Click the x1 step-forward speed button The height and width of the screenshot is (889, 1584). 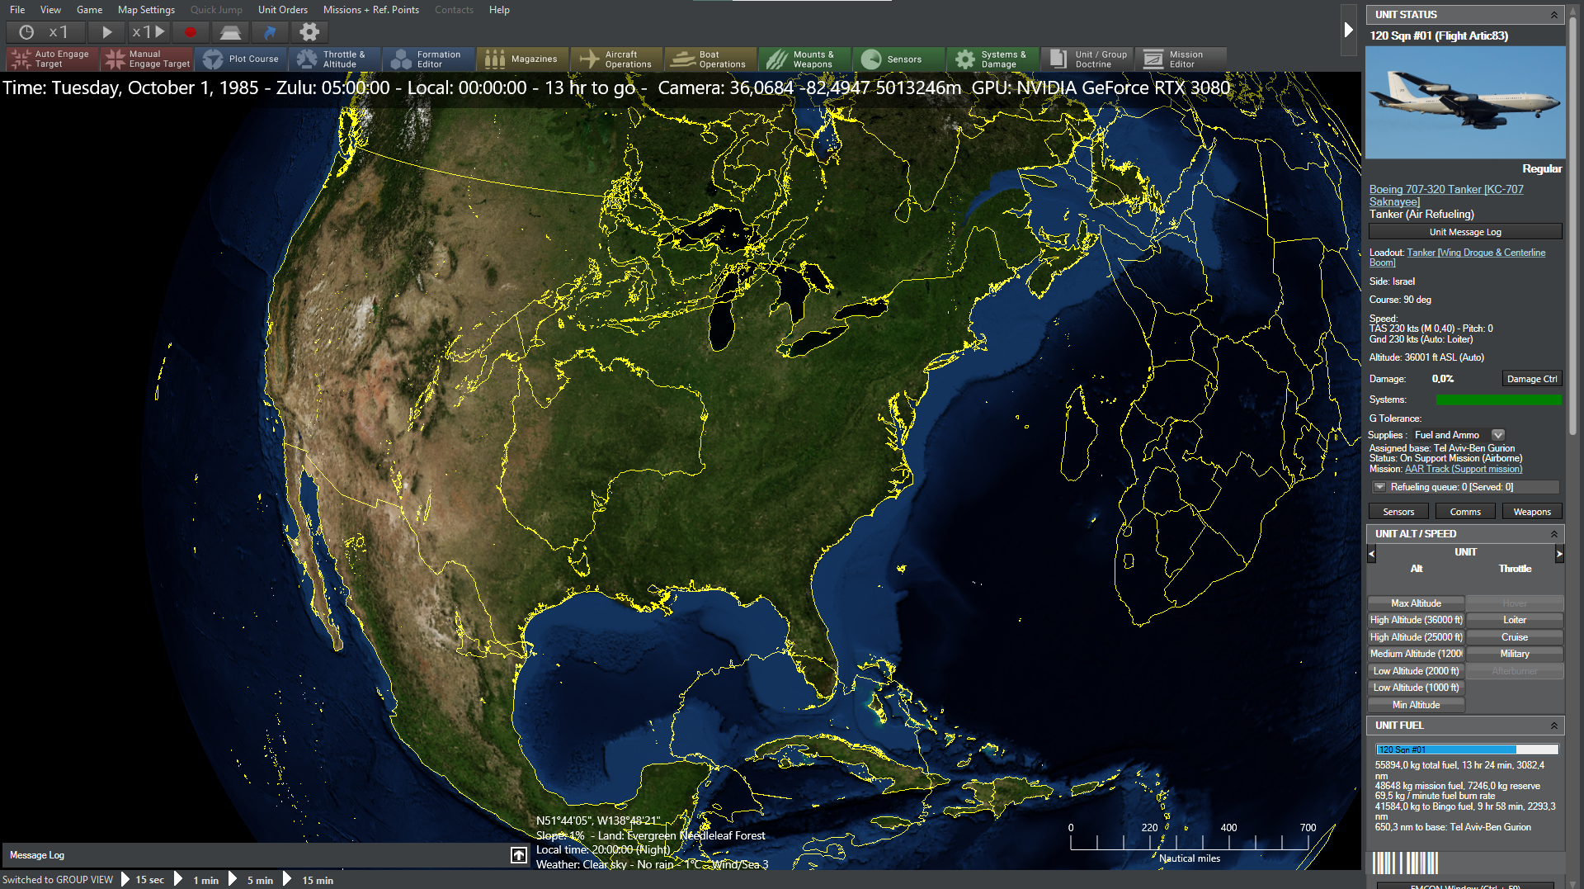[148, 32]
